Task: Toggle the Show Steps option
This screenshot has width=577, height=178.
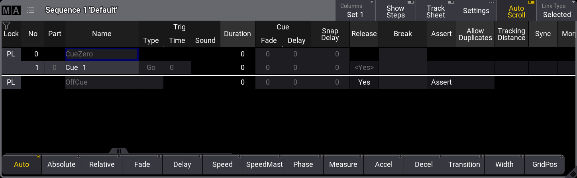Action: tap(395, 11)
